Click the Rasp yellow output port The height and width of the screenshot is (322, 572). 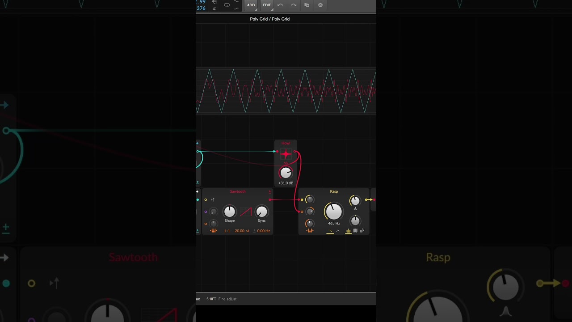[366, 199]
